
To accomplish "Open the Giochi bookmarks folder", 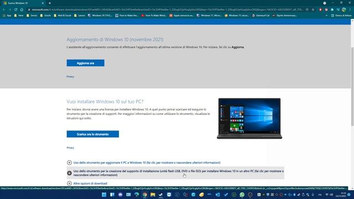I will pos(45,15).
